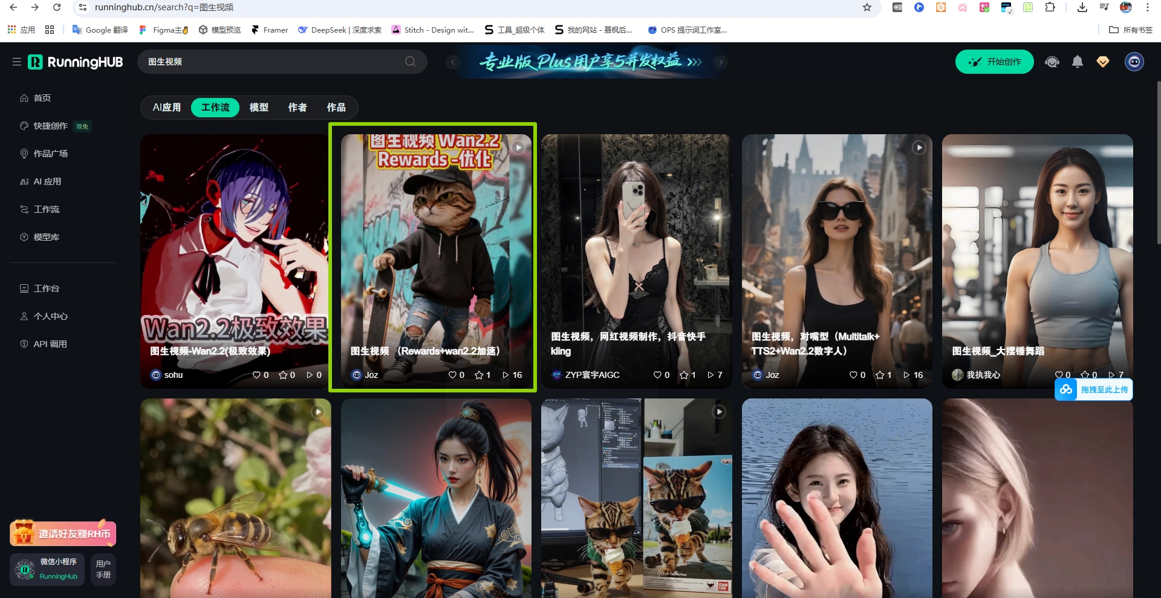Open the Chrome three-dot menu
Screen dimensions: 1161x598
pyautogui.click(x=1148, y=7)
